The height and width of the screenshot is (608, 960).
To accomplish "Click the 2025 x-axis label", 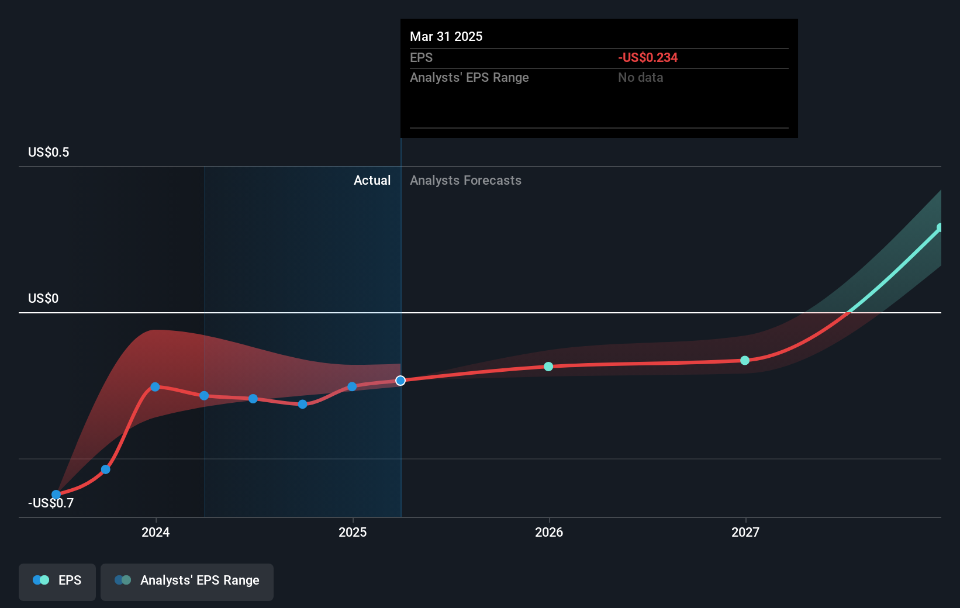I will pyautogui.click(x=353, y=532).
